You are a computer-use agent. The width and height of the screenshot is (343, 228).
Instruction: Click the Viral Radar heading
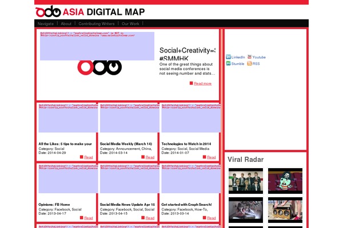click(245, 159)
